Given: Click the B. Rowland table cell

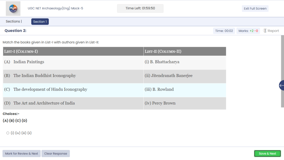Looking at the screenshot, I should [x=184, y=90].
